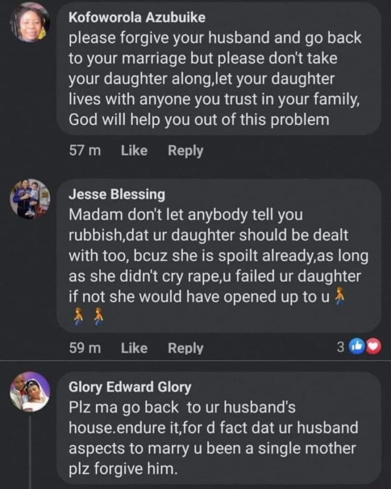Open Jesse Blessing's profile name link
Image resolution: width=391 pixels, height=489 pixels.
pyautogui.click(x=117, y=194)
